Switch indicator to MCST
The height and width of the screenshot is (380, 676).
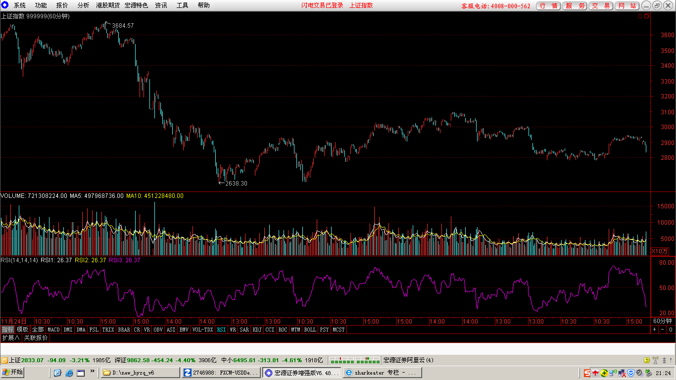pyautogui.click(x=339, y=330)
